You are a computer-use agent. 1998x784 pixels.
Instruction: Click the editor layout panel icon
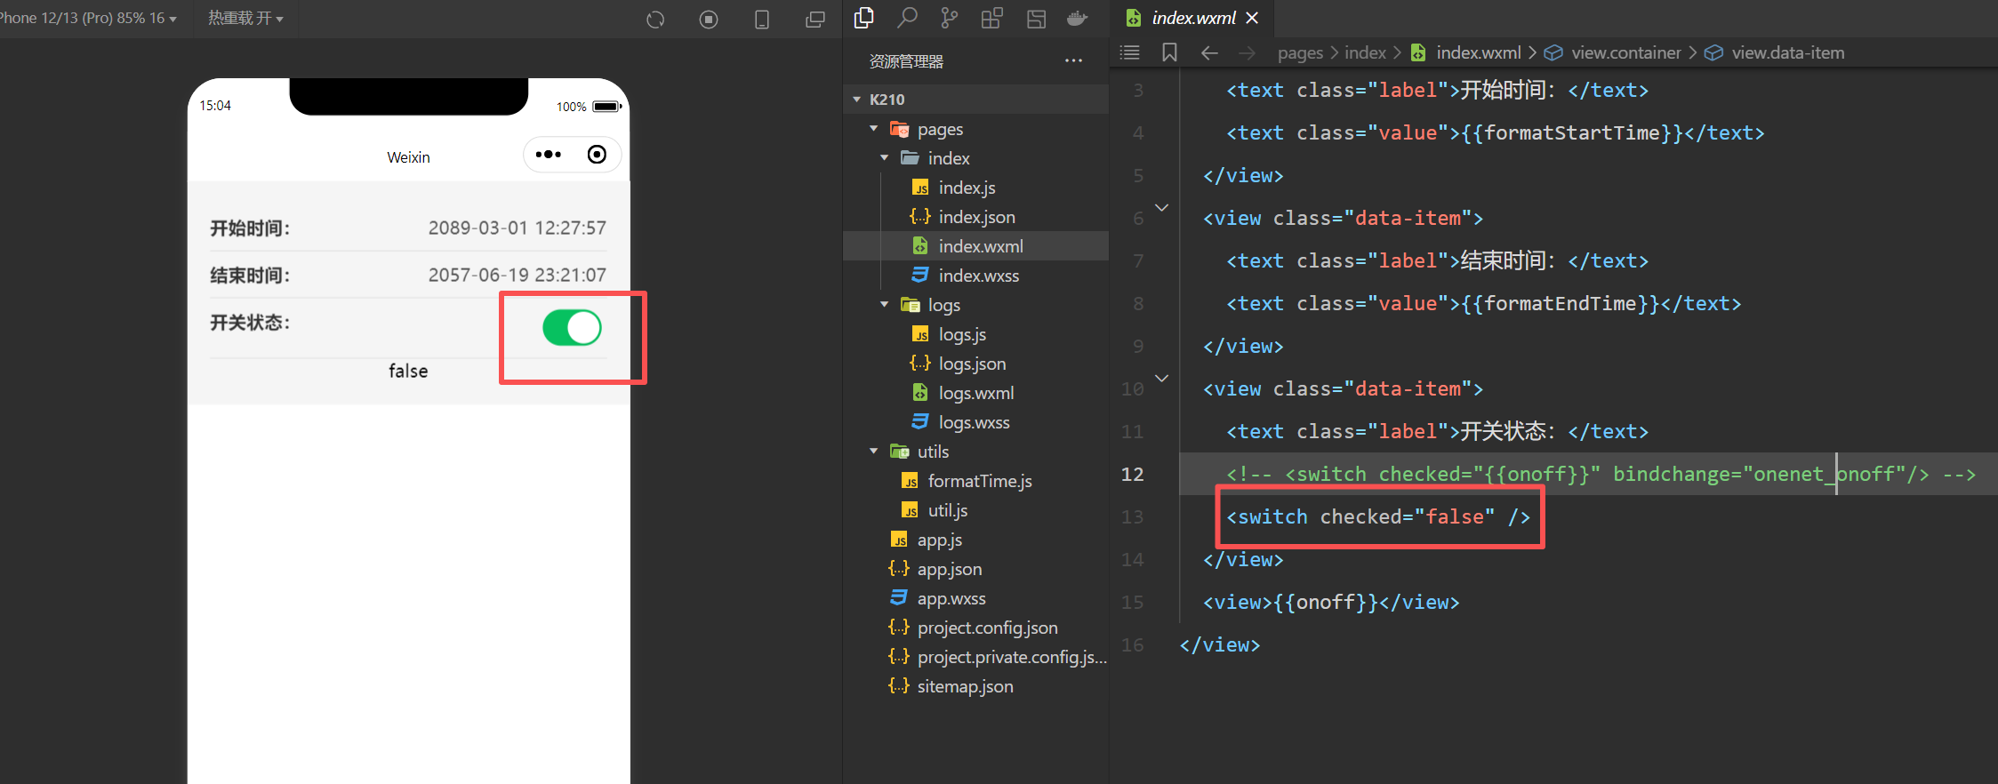[x=1036, y=19]
